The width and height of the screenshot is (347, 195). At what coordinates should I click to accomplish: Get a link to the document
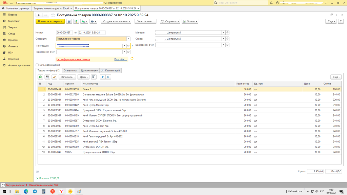tap(331, 15)
